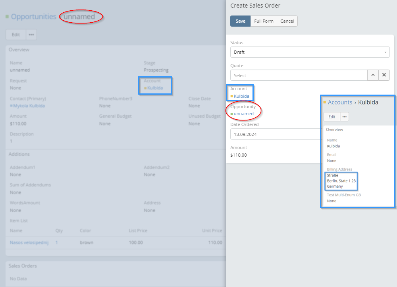Cancel the Create Sales Order form
The height and width of the screenshot is (287, 397).
(x=287, y=21)
